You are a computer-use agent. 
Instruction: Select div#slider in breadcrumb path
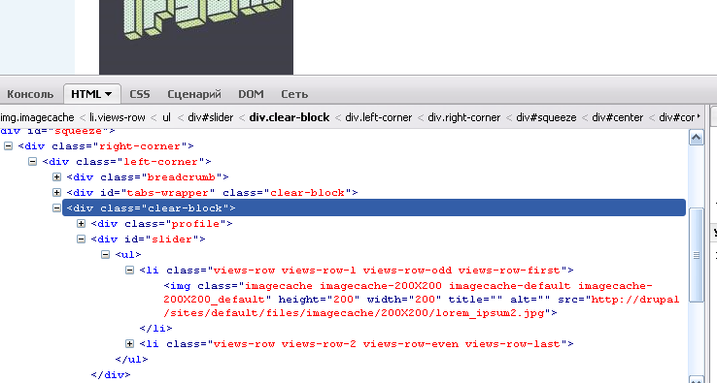211,117
